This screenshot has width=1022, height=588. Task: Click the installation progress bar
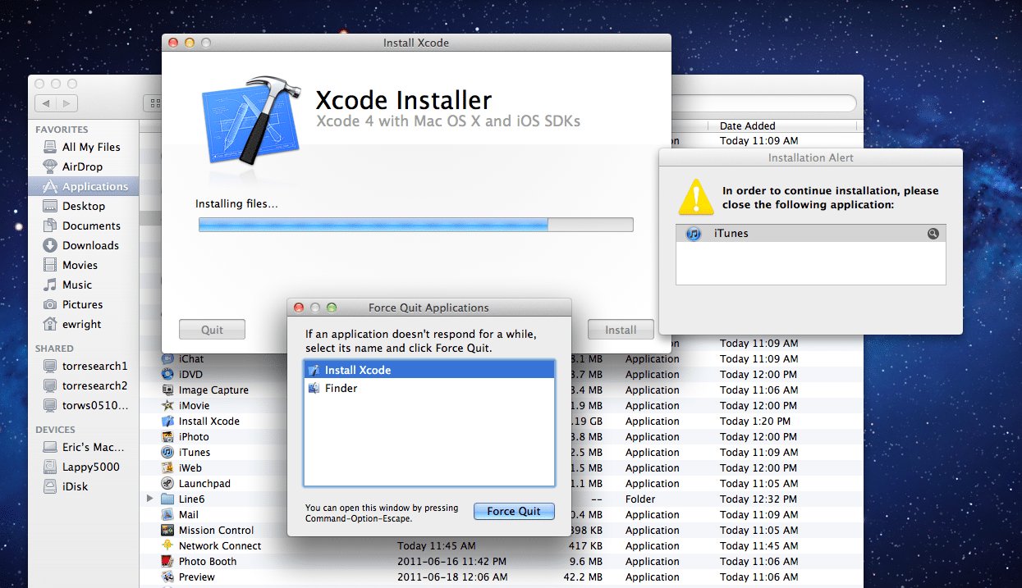416,225
